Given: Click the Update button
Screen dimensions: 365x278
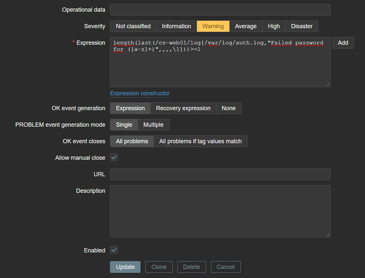Looking at the screenshot, I should click(x=125, y=267).
